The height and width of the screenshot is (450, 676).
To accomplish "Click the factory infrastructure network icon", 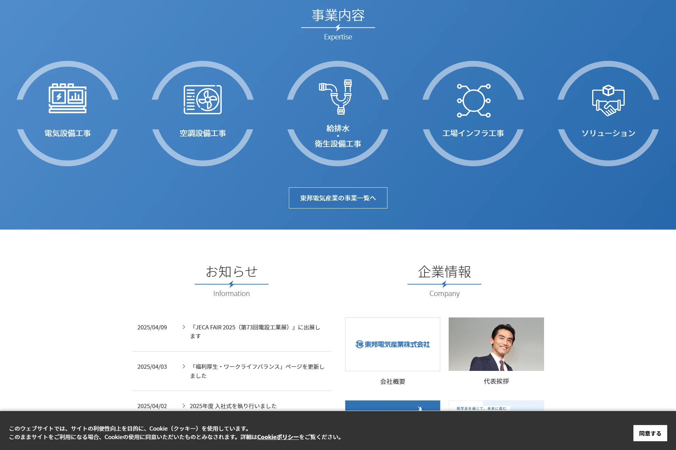I will 473,101.
